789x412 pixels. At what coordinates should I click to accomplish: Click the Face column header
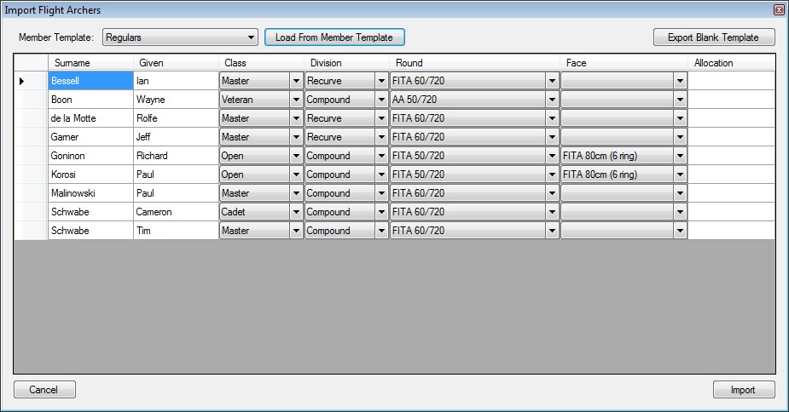[624, 63]
